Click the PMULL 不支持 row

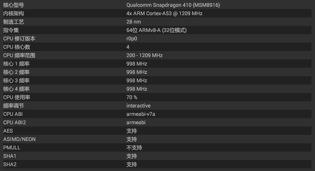coord(157,148)
